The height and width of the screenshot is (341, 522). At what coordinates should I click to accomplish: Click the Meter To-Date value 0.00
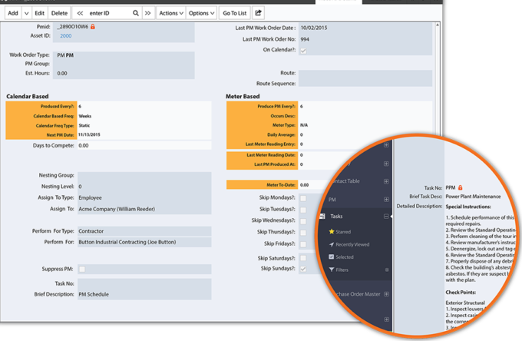[x=304, y=185]
